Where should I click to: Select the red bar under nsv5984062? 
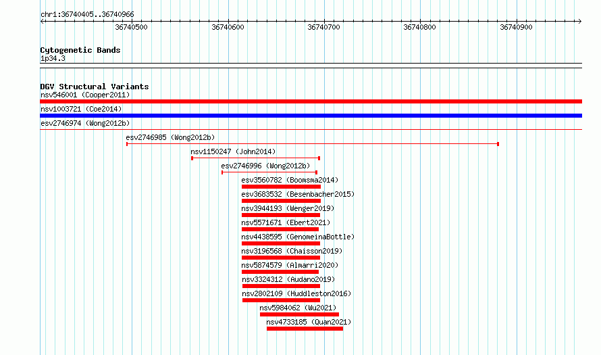point(299,314)
